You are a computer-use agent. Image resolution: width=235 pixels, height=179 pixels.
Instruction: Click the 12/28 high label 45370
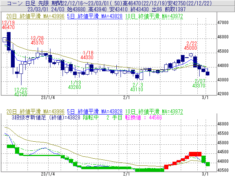tap(37, 43)
